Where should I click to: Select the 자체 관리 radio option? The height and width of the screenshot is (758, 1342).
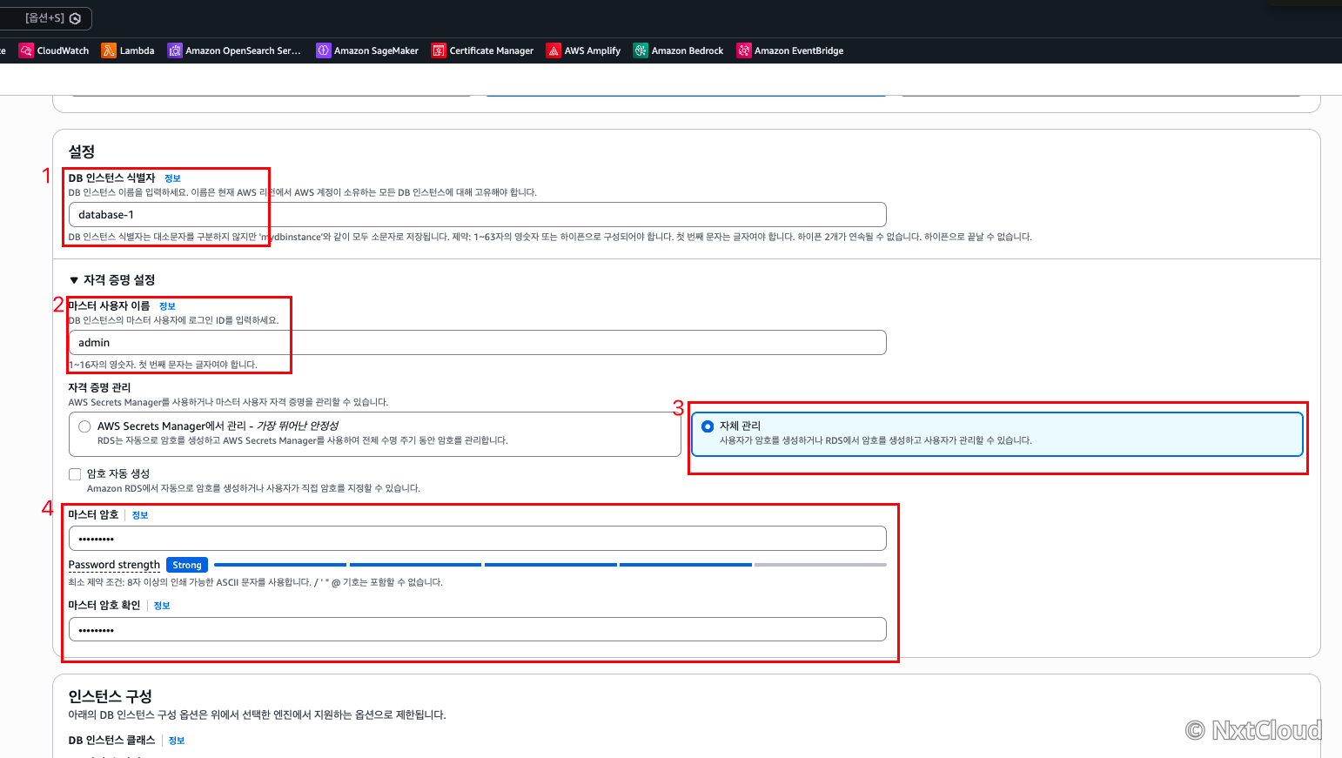708,426
